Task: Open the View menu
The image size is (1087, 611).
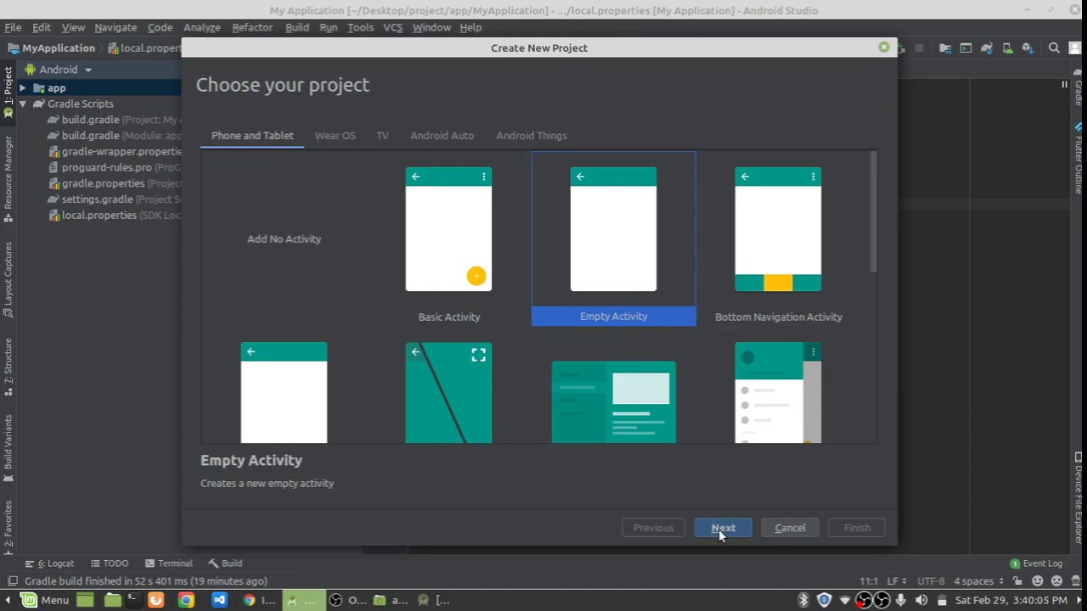Action: [x=73, y=27]
